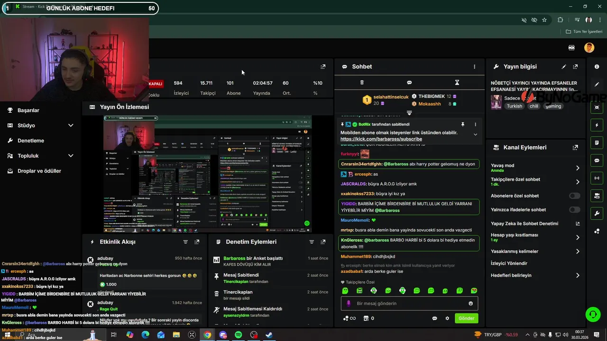This screenshot has width=607, height=341.
Task: Toggle moderation actions note widget in sidebar
Action: 597,143
